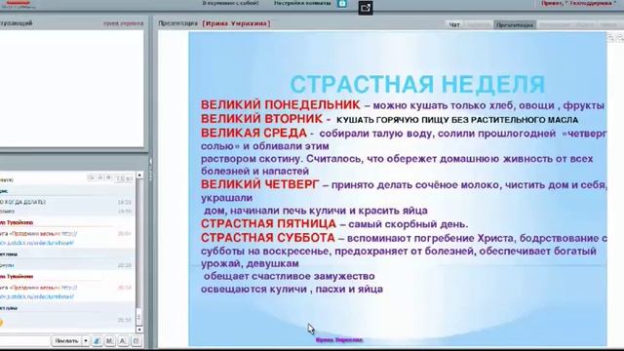Click the ВЕЛИКАЯ СРЕДА heading
Viewport: 624px width, 351px height.
point(253,133)
